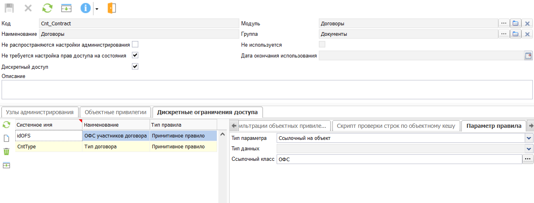Image resolution: width=534 pixels, height=203 pixels.
Task: Toggle the Дискретный доступ checkbox
Action: click(x=135, y=66)
